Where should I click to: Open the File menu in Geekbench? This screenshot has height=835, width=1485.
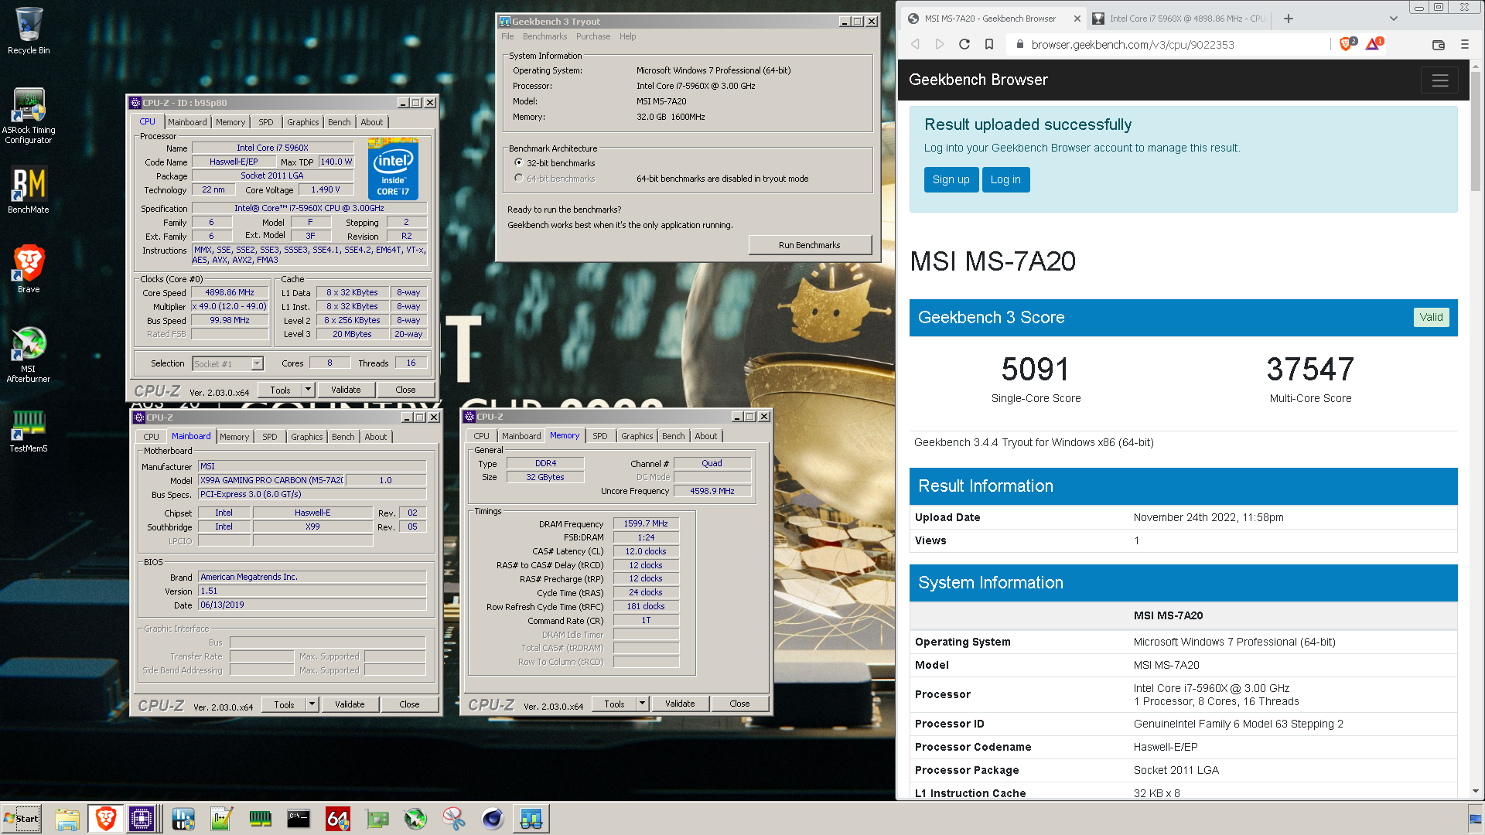[x=507, y=36]
